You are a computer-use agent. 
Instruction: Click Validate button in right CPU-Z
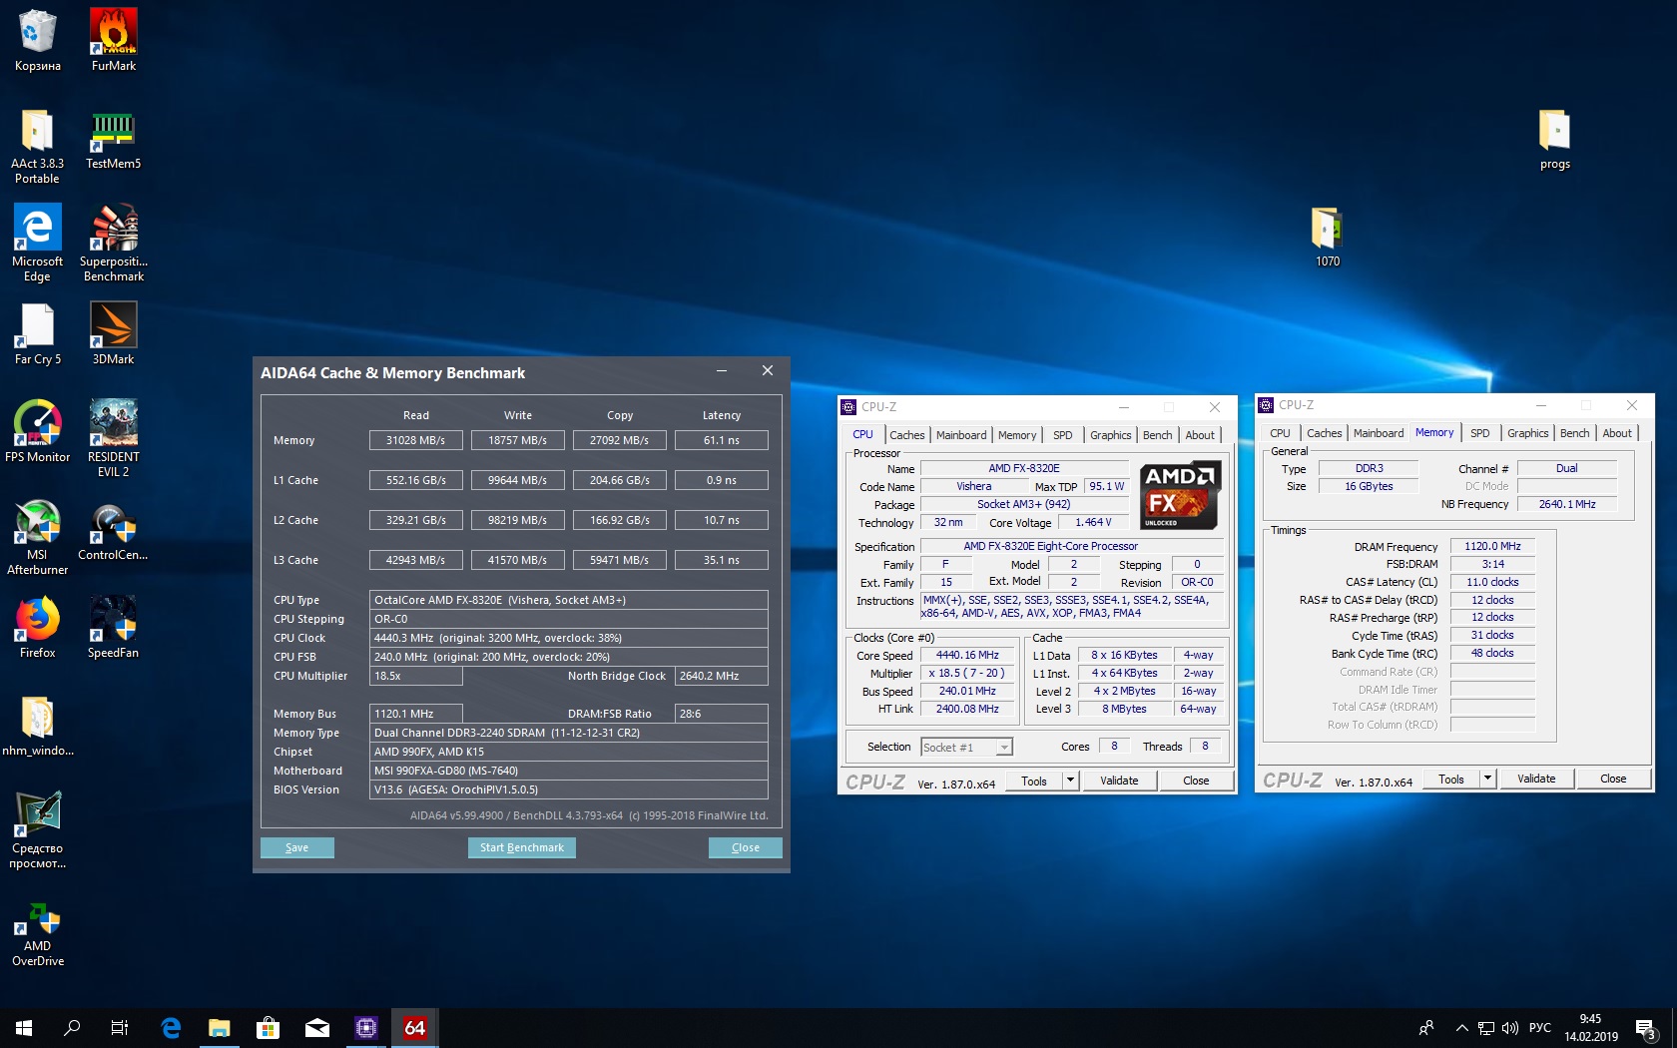tap(1535, 779)
